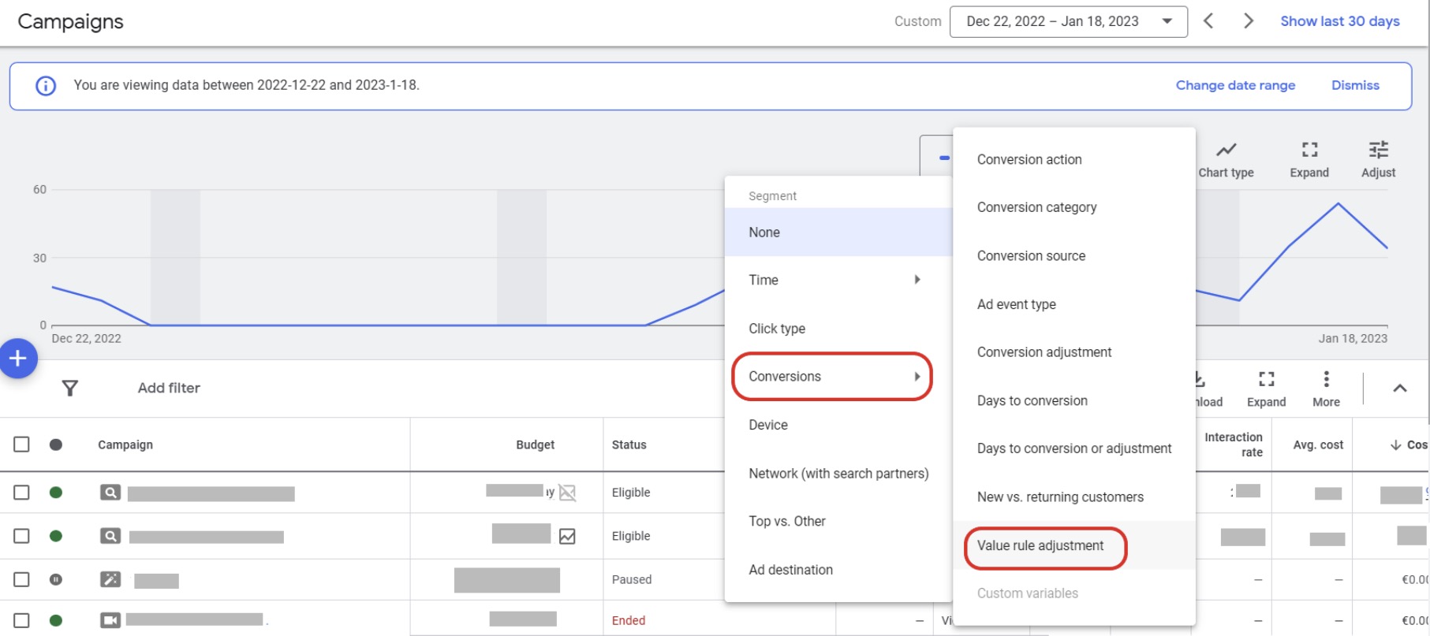Choose Value rule adjustment segment
This screenshot has height=636, width=1430.
click(1040, 545)
